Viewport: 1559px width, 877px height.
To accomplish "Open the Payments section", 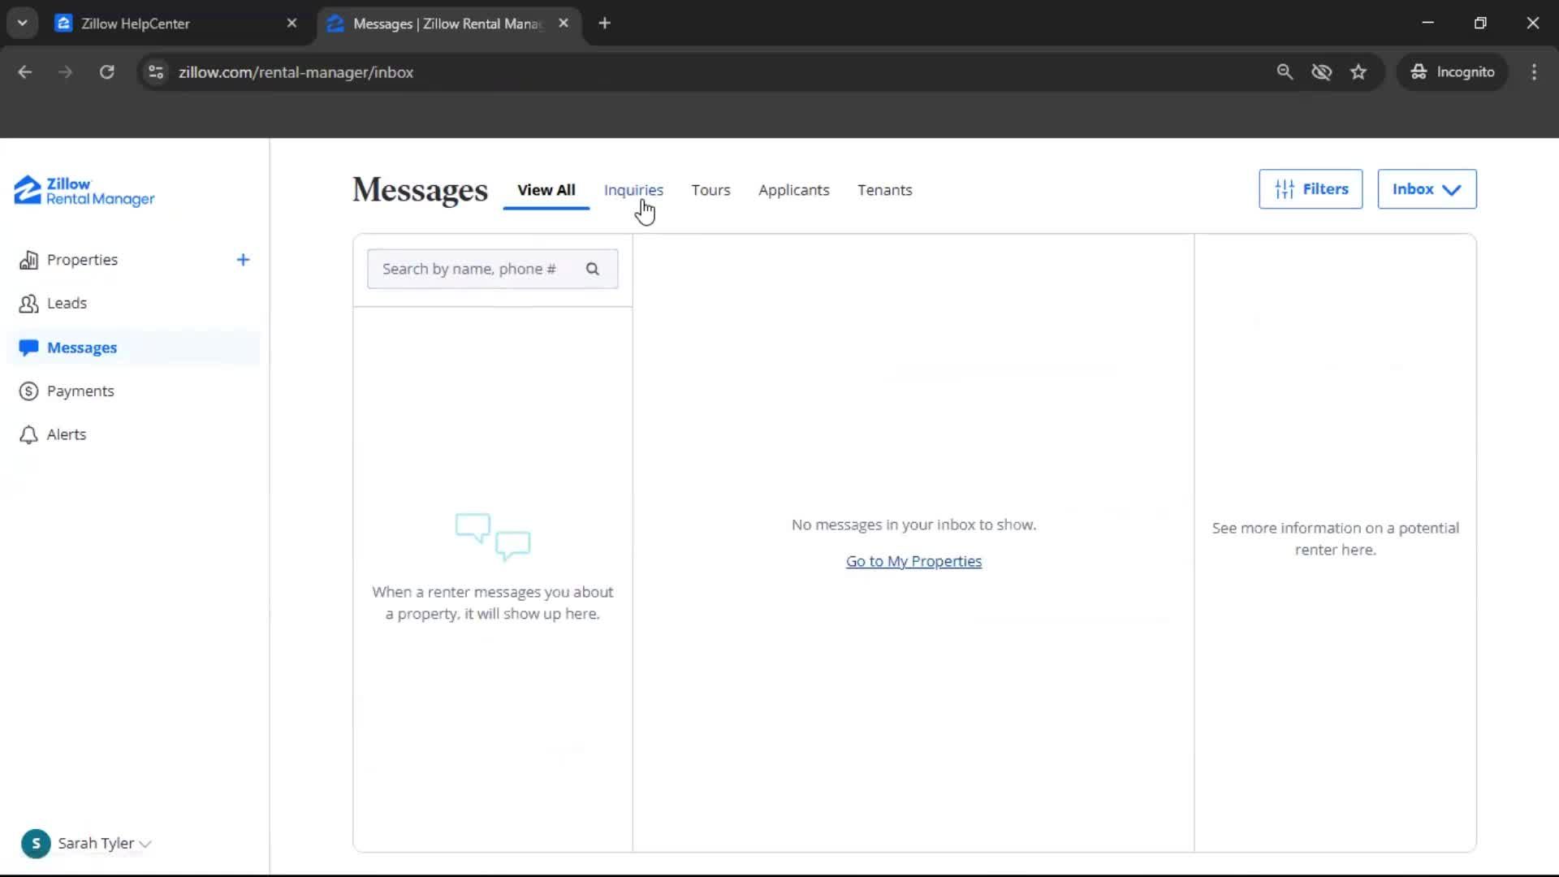I will (x=81, y=391).
